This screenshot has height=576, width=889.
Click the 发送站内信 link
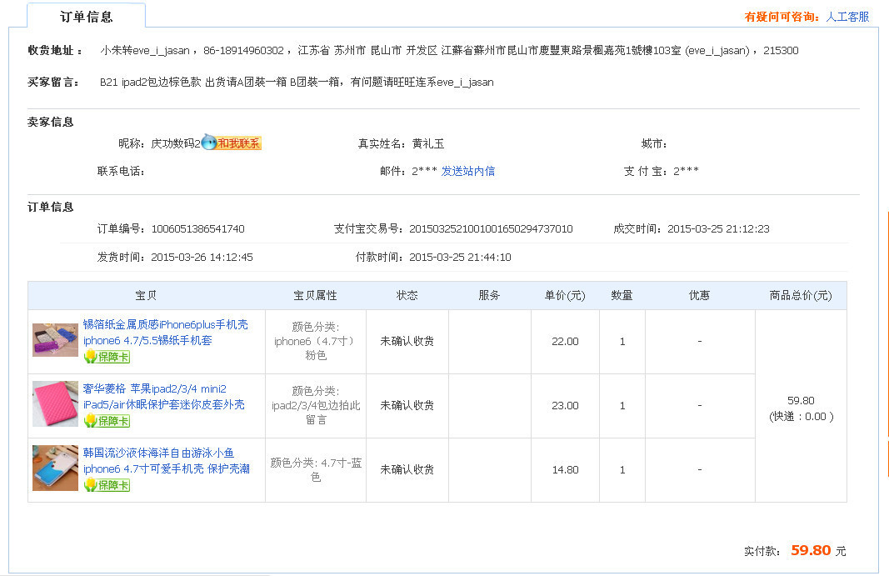(467, 171)
